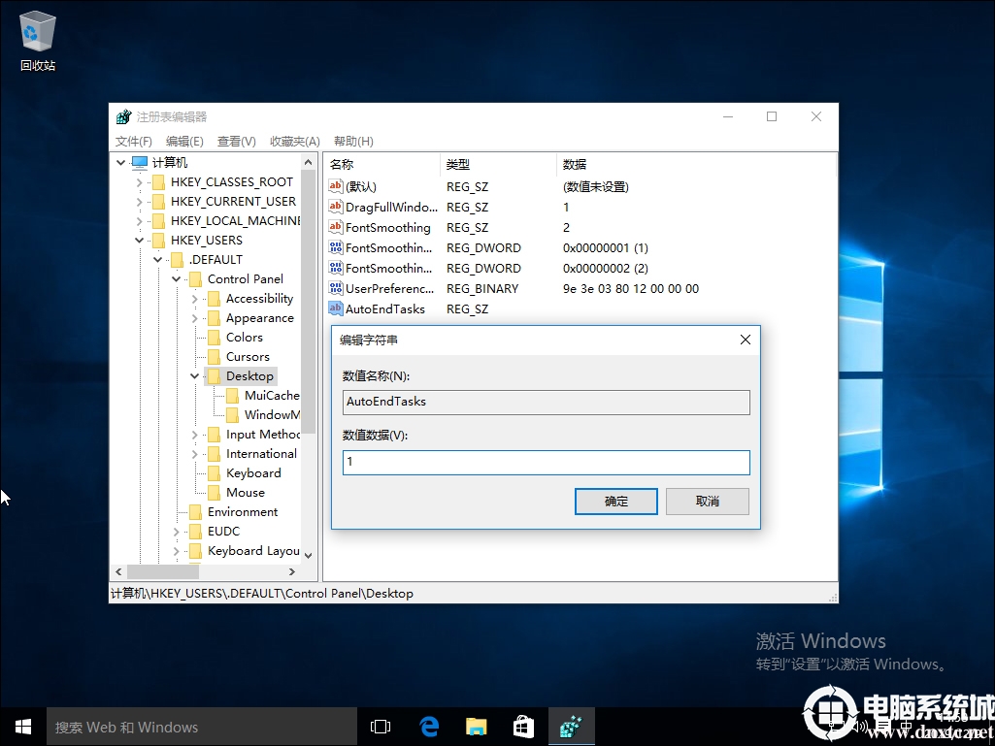This screenshot has width=995, height=746.
Task: Sort by the 名称 column header
Action: click(382, 164)
